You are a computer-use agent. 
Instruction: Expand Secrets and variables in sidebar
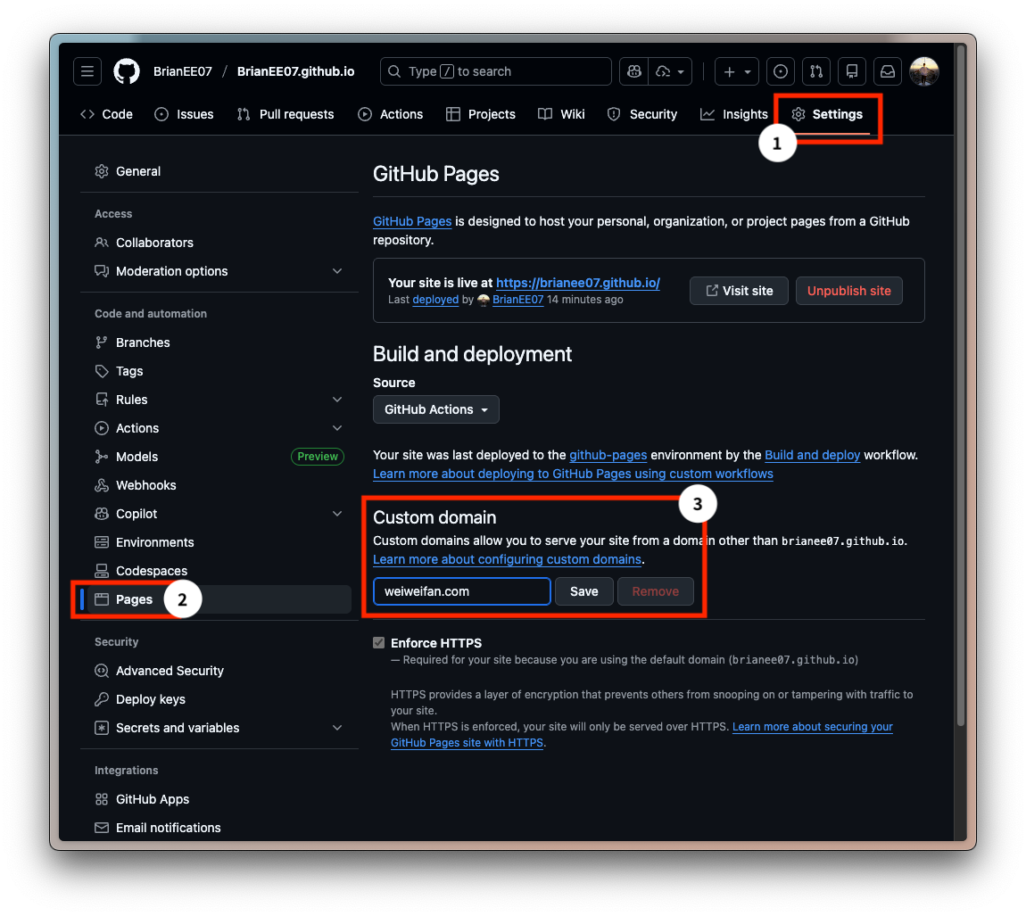(x=337, y=728)
